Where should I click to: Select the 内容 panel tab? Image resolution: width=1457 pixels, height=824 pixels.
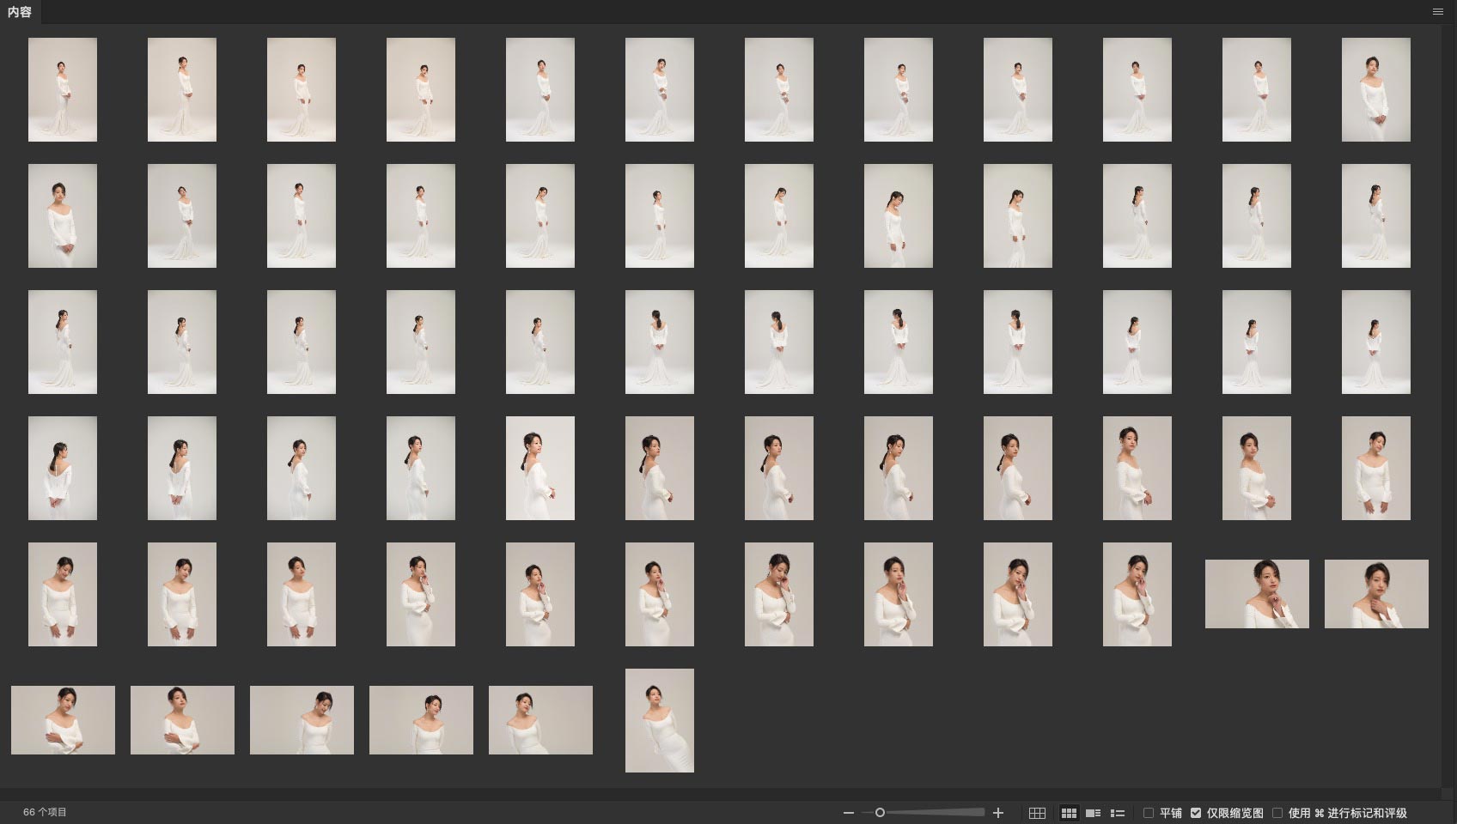tap(20, 12)
